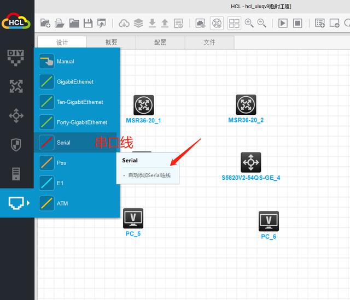Save project with floppy disk icon
This screenshot has width=350, height=300.
point(88,23)
